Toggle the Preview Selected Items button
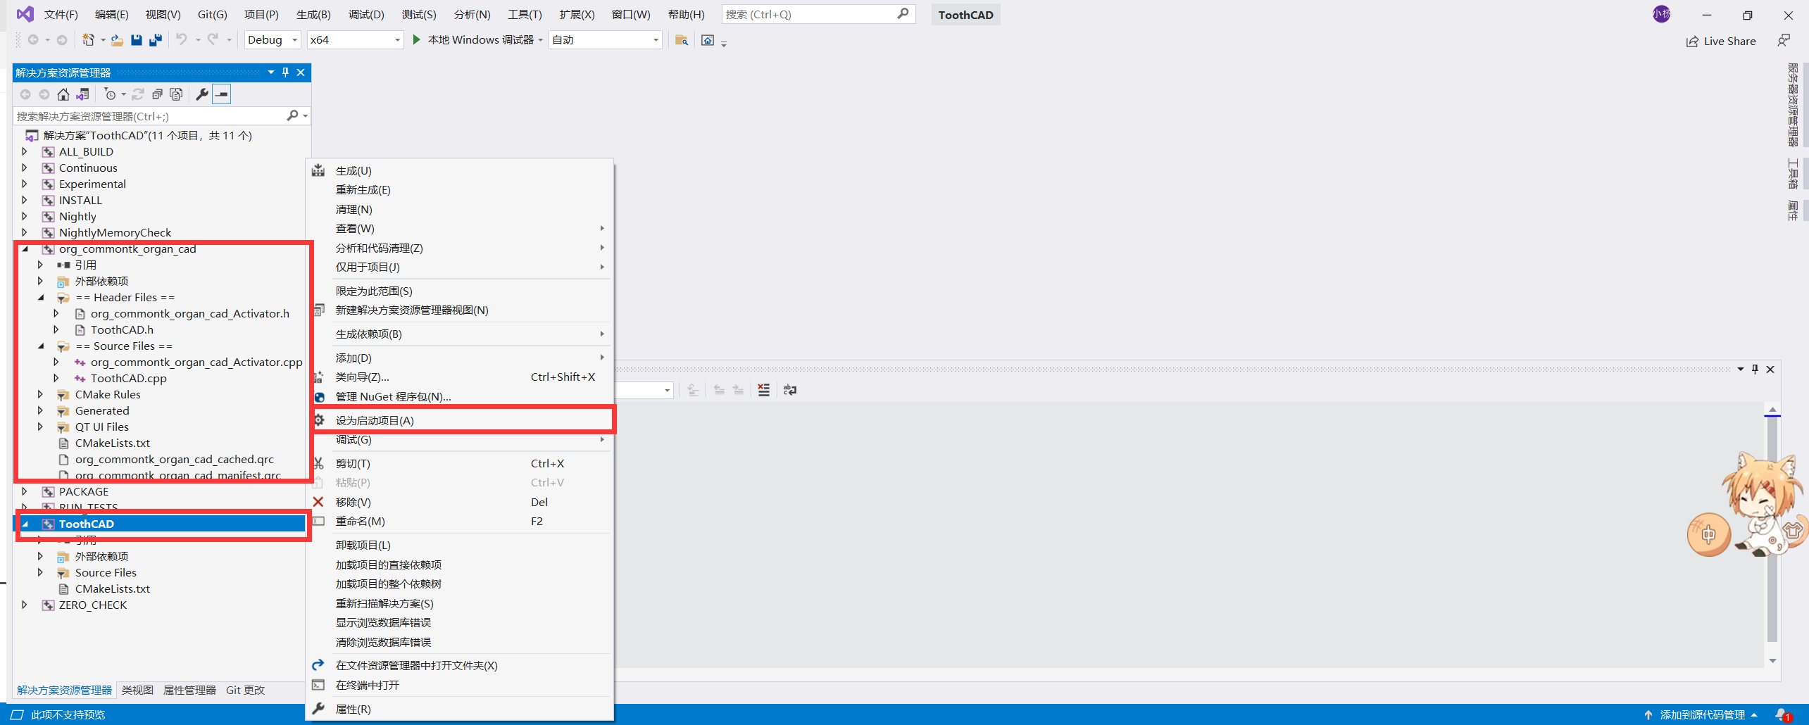This screenshot has height=725, width=1809. coord(222,94)
